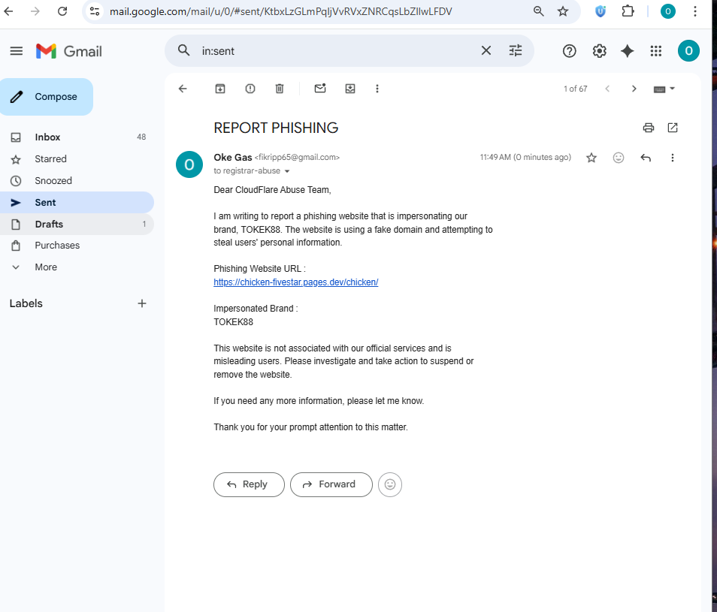Print the REPORT PHISHING email
Image resolution: width=717 pixels, height=612 pixels.
(x=649, y=128)
